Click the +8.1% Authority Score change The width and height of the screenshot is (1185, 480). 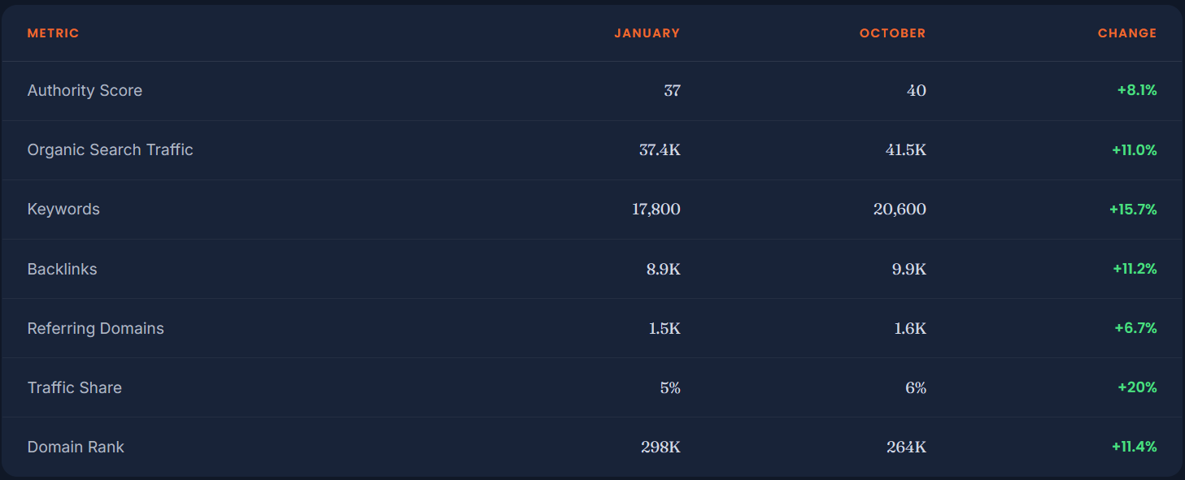pos(1137,90)
